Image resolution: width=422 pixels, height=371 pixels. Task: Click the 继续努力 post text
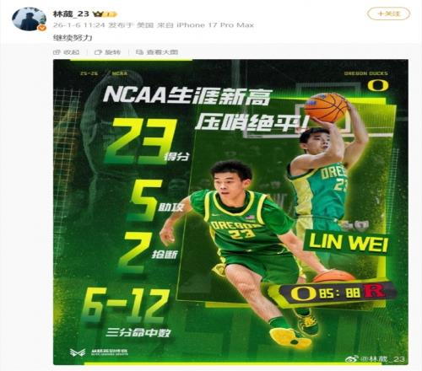click(x=73, y=38)
